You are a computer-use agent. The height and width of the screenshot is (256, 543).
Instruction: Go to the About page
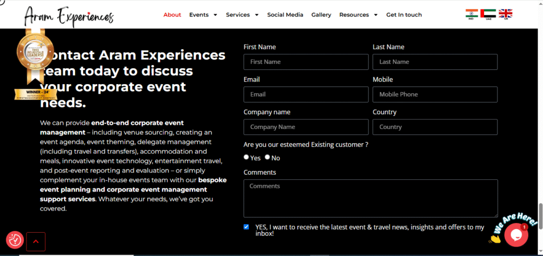coord(172,15)
